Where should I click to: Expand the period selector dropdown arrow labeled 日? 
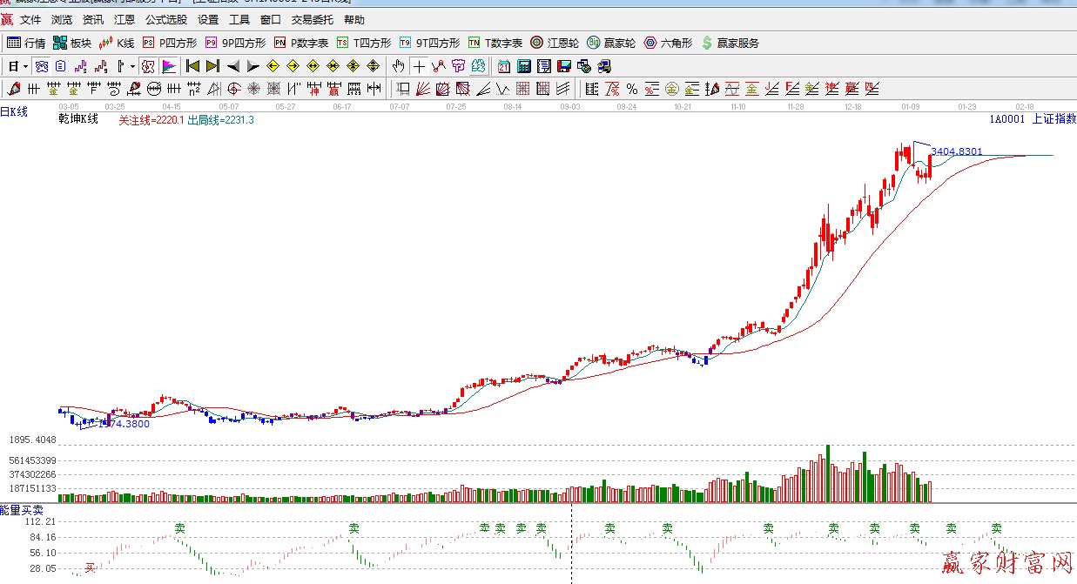tap(25, 66)
